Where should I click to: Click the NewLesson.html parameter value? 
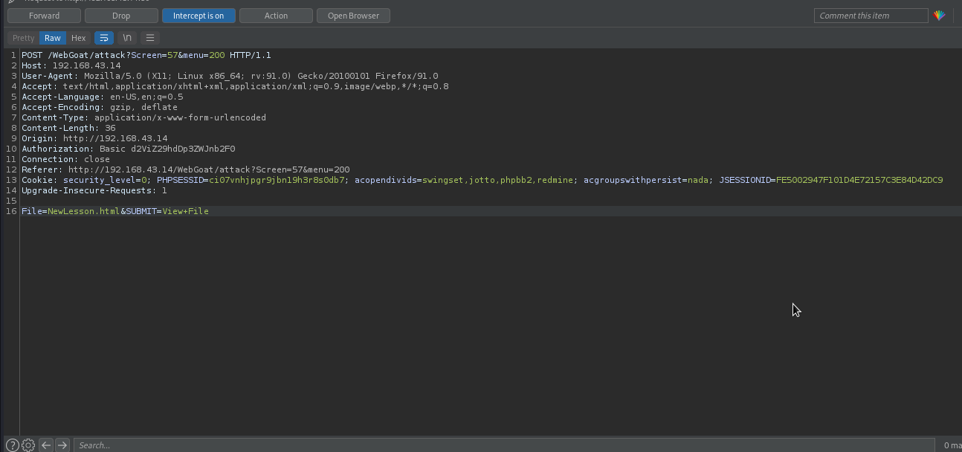pyautogui.click(x=83, y=211)
